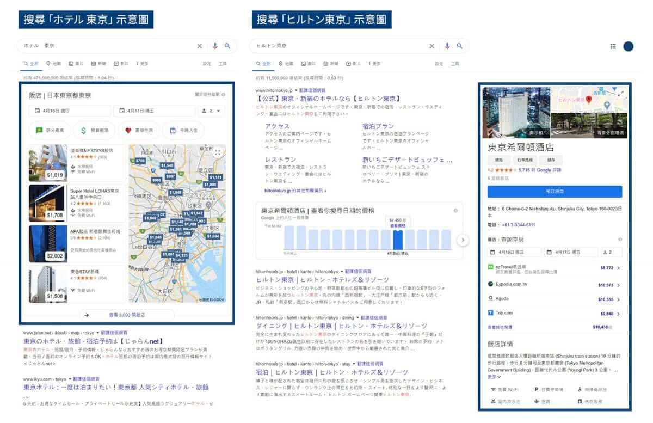Click the $1,694 price marker on map
This screenshot has width=653, height=423.
[213, 236]
